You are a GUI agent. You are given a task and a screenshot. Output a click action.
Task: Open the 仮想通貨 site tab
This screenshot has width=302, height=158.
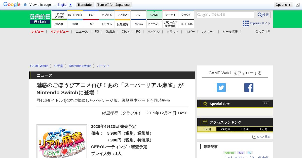coord(123,24)
